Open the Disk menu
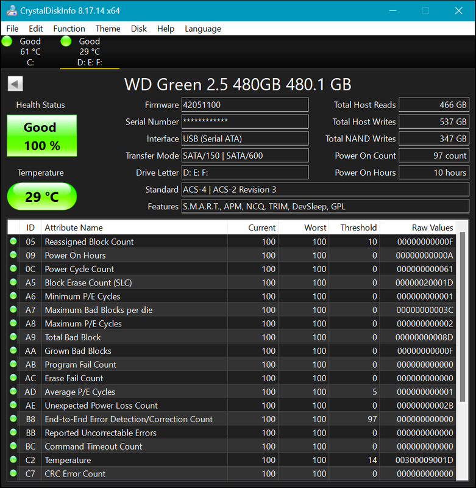The height and width of the screenshot is (488, 476). (x=139, y=29)
